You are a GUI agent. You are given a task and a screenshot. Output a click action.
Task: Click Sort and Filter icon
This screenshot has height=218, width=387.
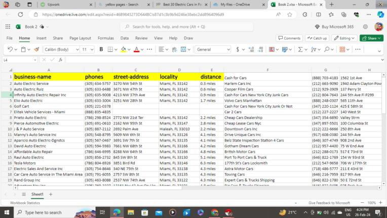(x=314, y=50)
